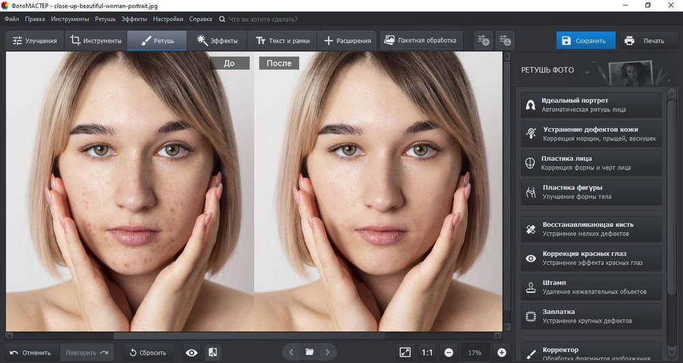Set zoom to 1:1 actual size
683x363 pixels.
[427, 353]
